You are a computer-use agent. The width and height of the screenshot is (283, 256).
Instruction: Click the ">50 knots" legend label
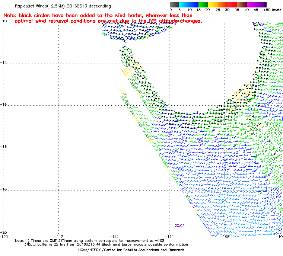pos(272,10)
